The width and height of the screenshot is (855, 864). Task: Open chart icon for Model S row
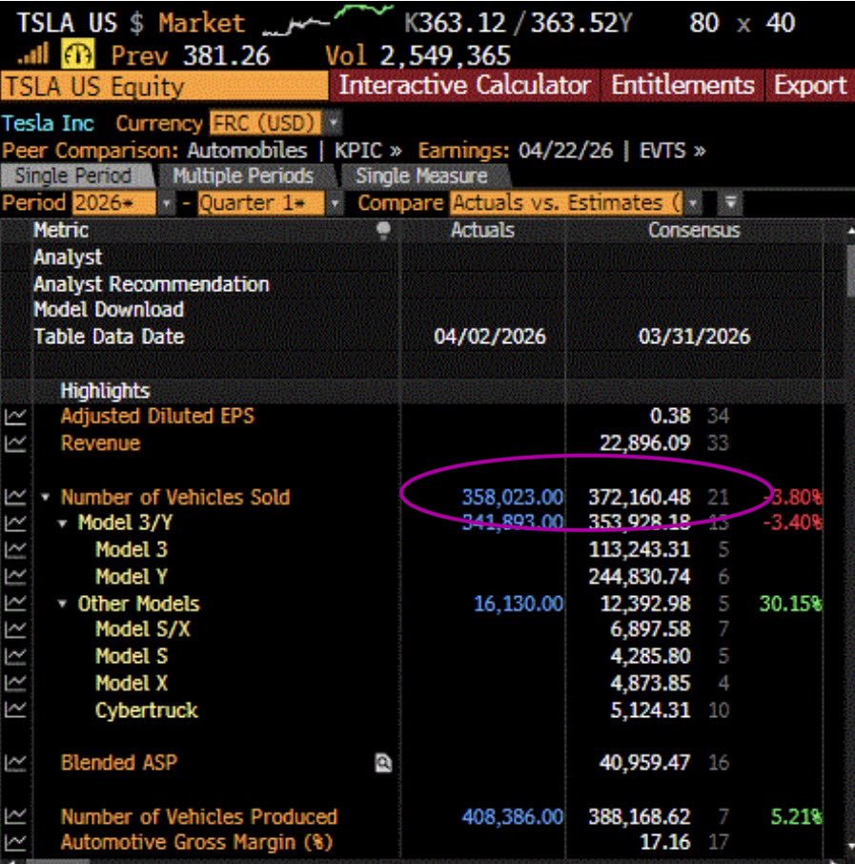click(15, 656)
